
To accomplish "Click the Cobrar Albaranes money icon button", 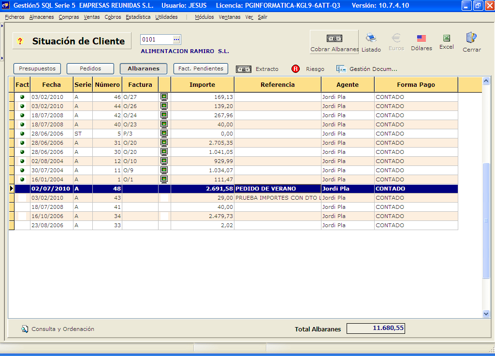I will pyautogui.click(x=334, y=39).
